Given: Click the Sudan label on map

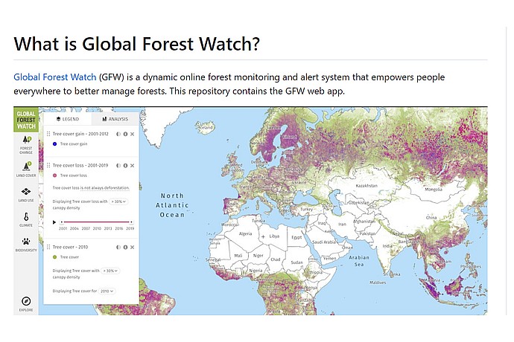Looking at the screenshot, I should point(296,262).
